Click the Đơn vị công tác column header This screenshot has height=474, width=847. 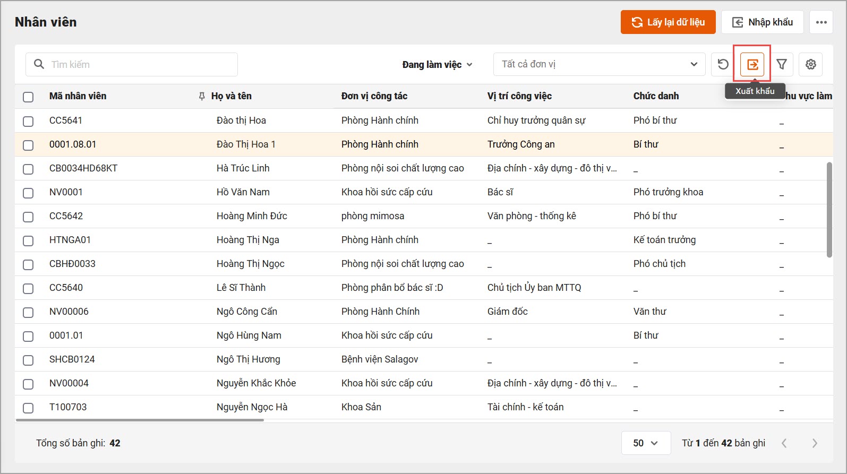374,96
